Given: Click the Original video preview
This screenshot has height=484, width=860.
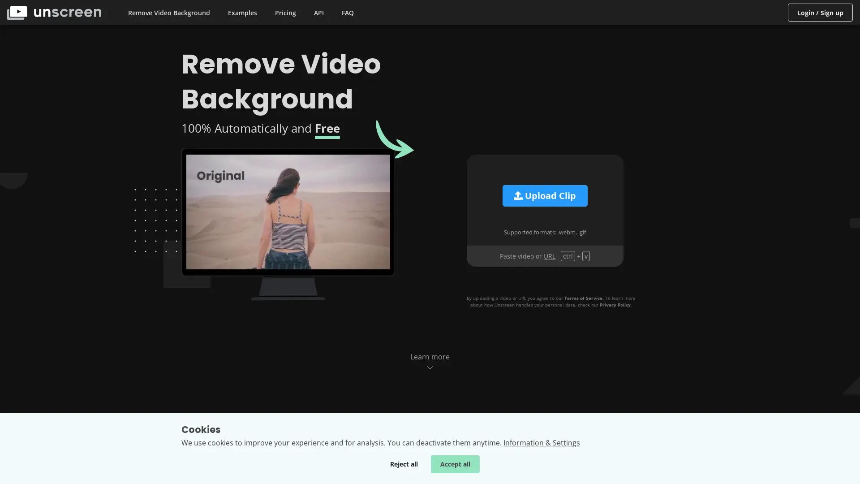Looking at the screenshot, I should point(288,212).
